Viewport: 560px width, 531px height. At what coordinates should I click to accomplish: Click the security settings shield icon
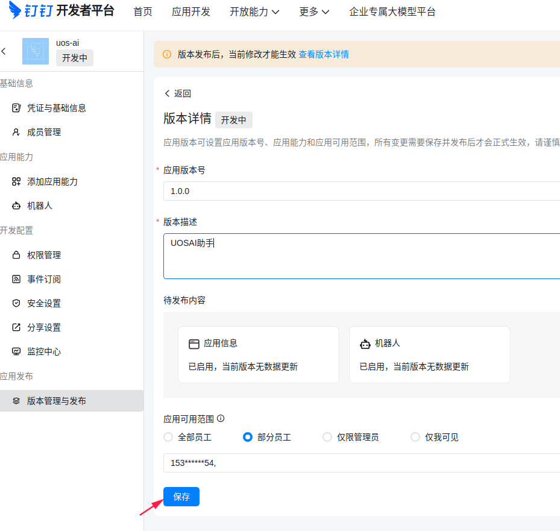(16, 303)
